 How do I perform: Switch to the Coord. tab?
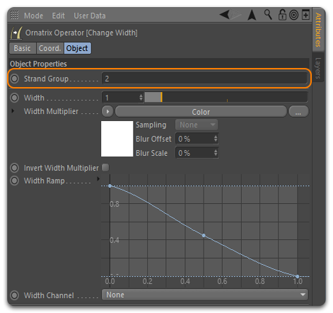click(49, 48)
